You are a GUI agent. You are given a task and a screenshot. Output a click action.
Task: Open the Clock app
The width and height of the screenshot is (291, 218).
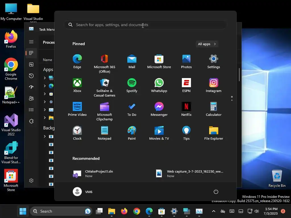[x=77, y=133]
